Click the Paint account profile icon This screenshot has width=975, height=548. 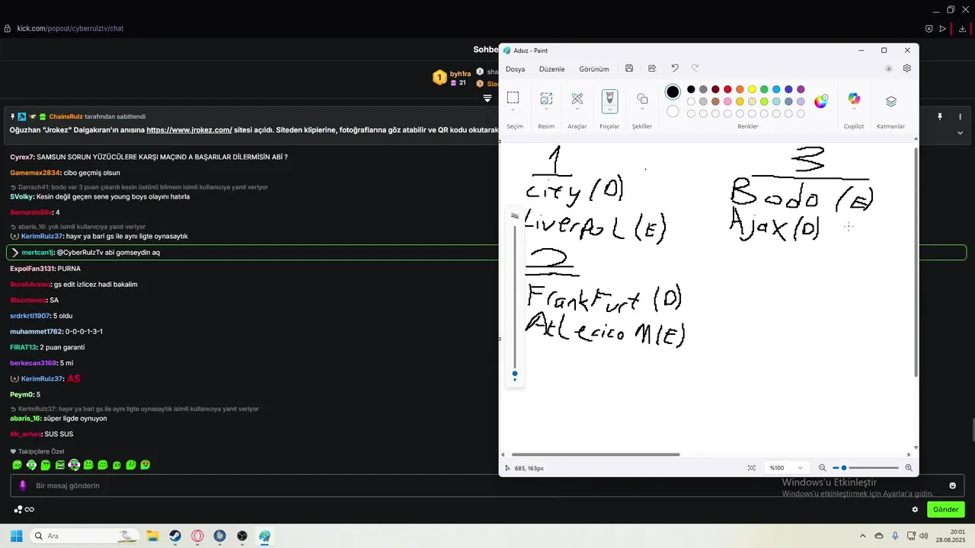click(888, 68)
